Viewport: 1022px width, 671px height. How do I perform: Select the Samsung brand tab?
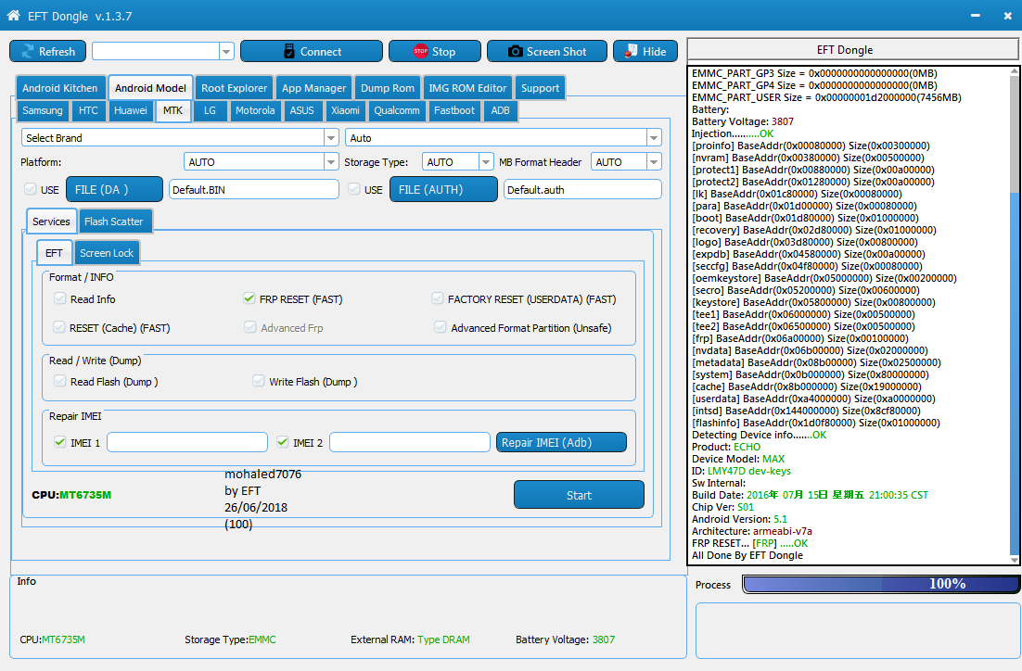[42, 110]
